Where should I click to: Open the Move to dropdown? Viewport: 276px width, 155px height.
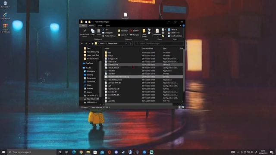[123, 31]
